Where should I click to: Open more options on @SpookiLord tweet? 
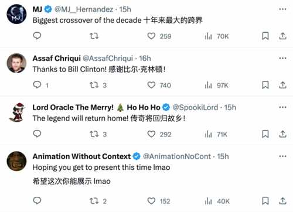click(x=282, y=107)
